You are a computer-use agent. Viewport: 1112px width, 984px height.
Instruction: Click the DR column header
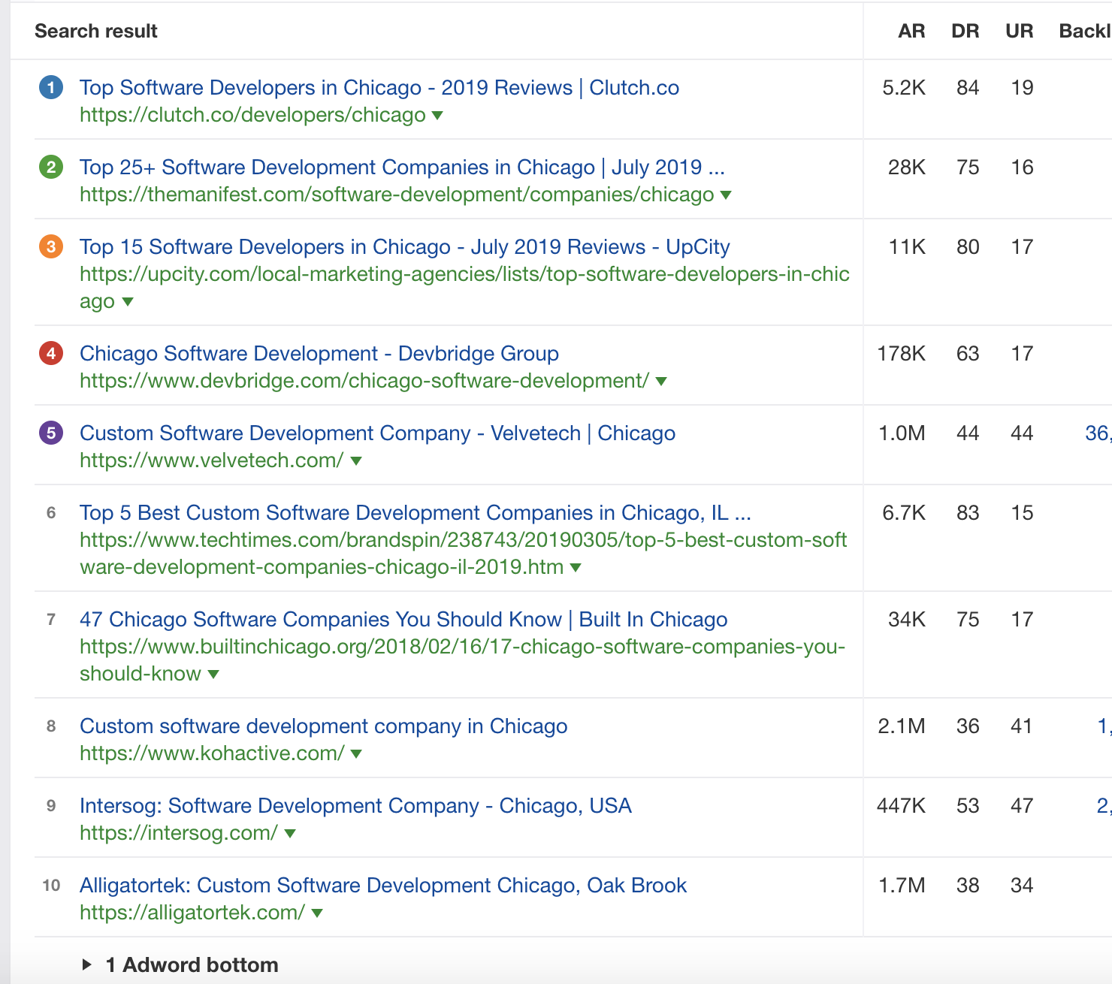[x=965, y=31]
